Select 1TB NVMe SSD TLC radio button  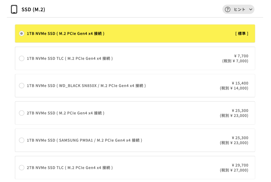point(22,58)
